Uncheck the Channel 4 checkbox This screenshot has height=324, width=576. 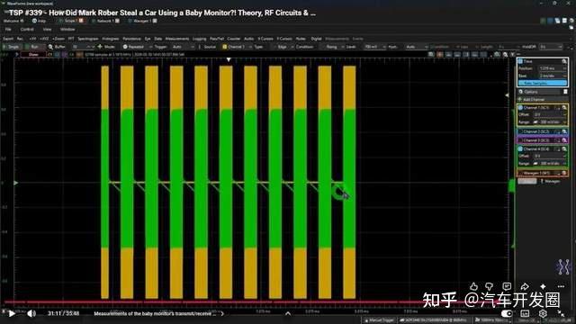point(520,149)
